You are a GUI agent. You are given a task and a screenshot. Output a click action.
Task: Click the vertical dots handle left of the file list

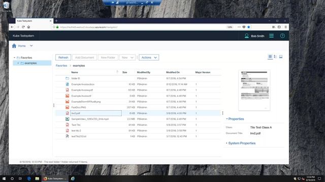[x=54, y=105]
